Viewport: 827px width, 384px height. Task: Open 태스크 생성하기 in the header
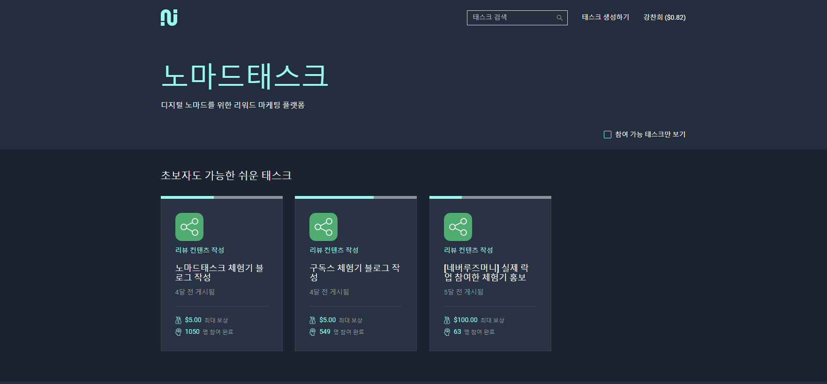pos(606,17)
